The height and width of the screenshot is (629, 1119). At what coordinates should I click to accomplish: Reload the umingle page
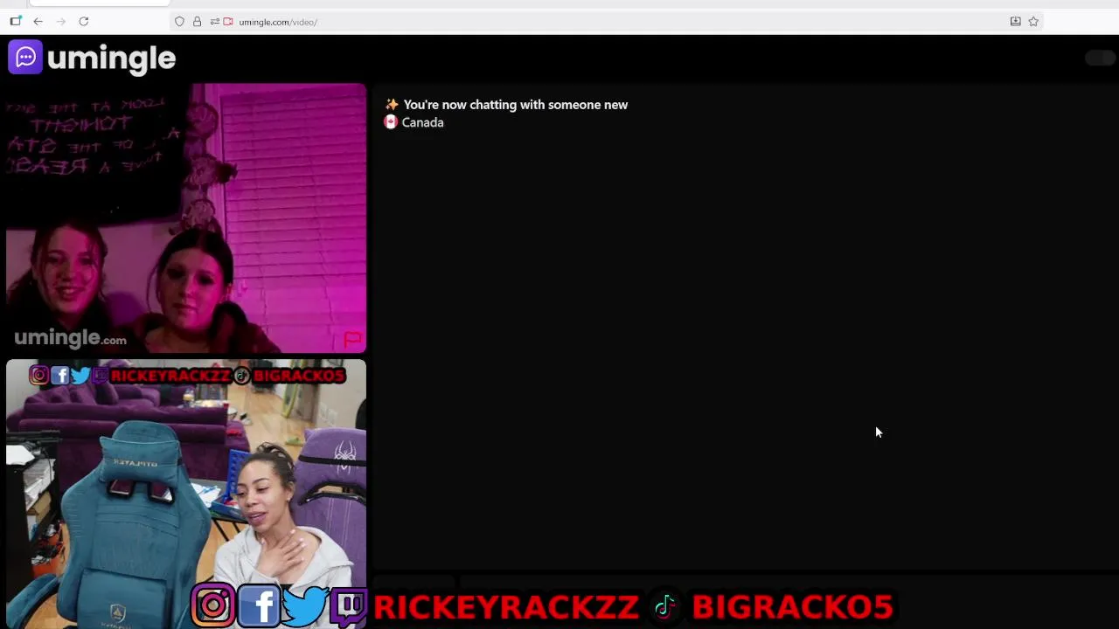[84, 22]
